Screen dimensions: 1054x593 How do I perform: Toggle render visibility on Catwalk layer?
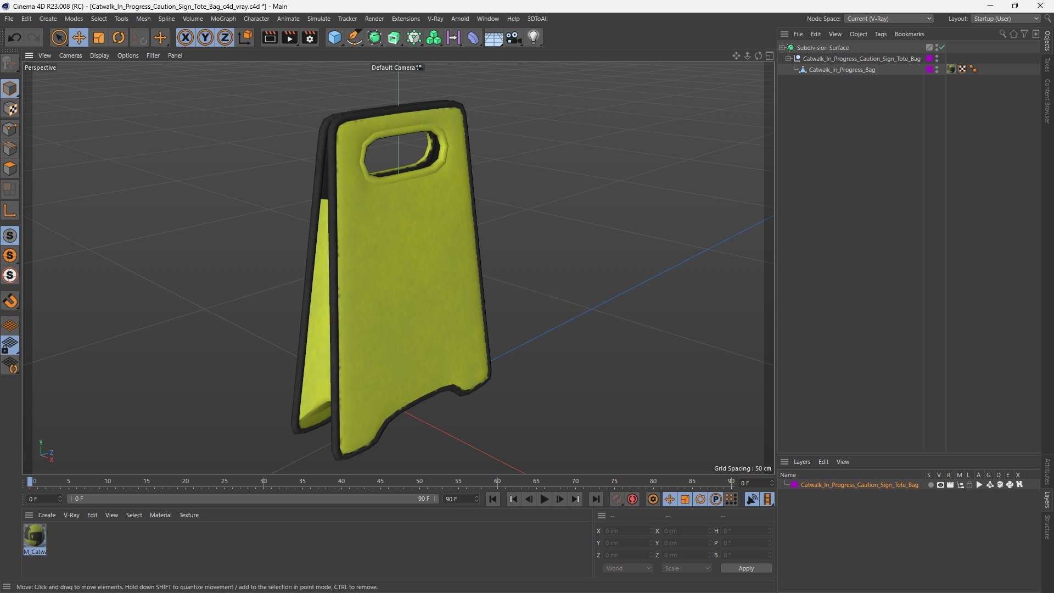[950, 485]
